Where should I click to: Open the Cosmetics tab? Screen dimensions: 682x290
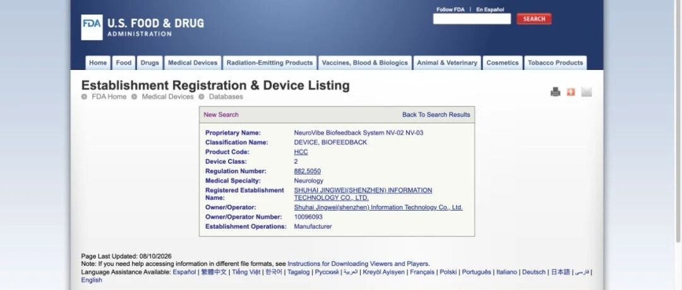(503, 62)
